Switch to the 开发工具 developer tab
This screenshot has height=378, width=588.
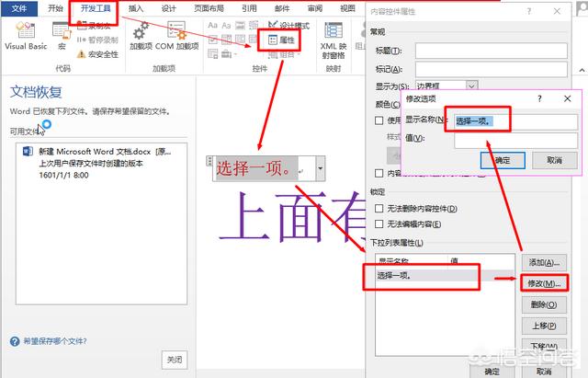pos(96,8)
